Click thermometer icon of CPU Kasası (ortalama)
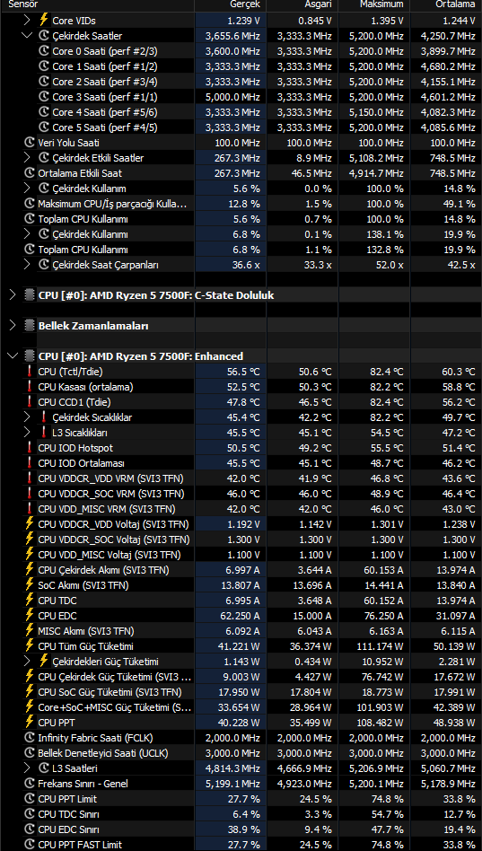 [x=30, y=387]
